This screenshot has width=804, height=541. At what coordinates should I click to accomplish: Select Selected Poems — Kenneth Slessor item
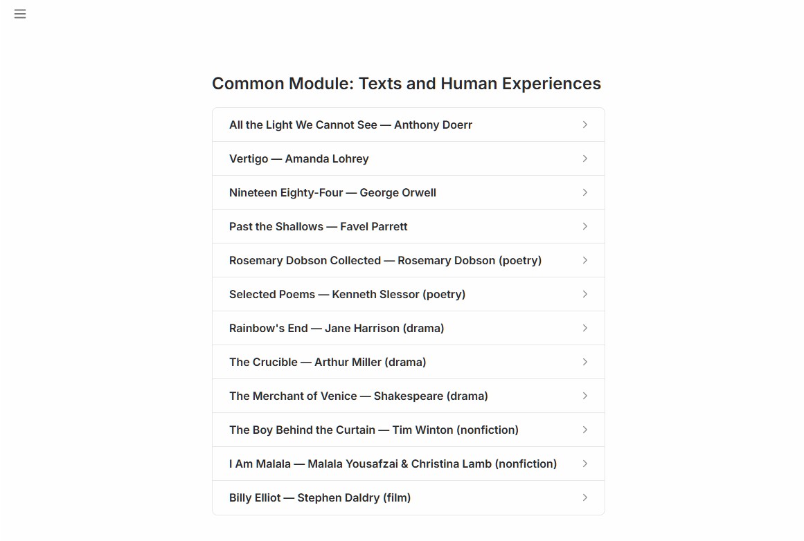(x=409, y=294)
